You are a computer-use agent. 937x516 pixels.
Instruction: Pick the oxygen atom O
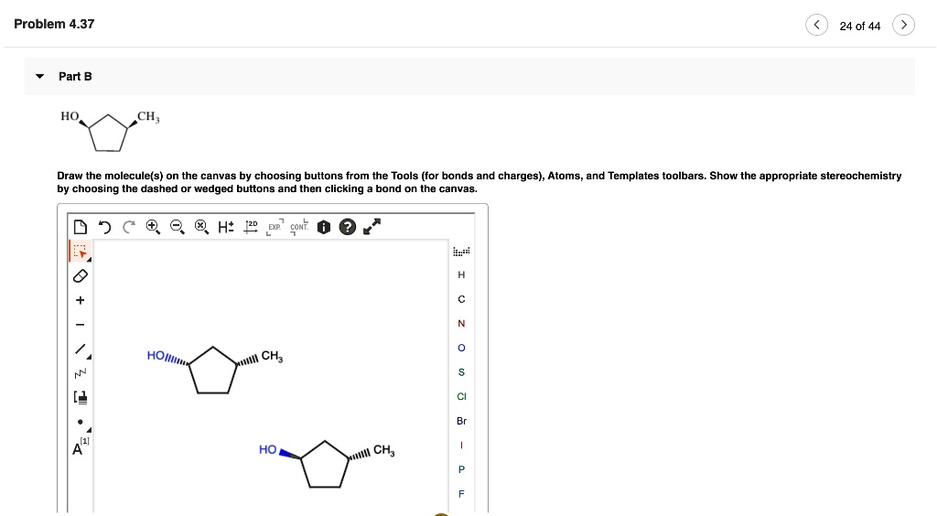coord(461,349)
